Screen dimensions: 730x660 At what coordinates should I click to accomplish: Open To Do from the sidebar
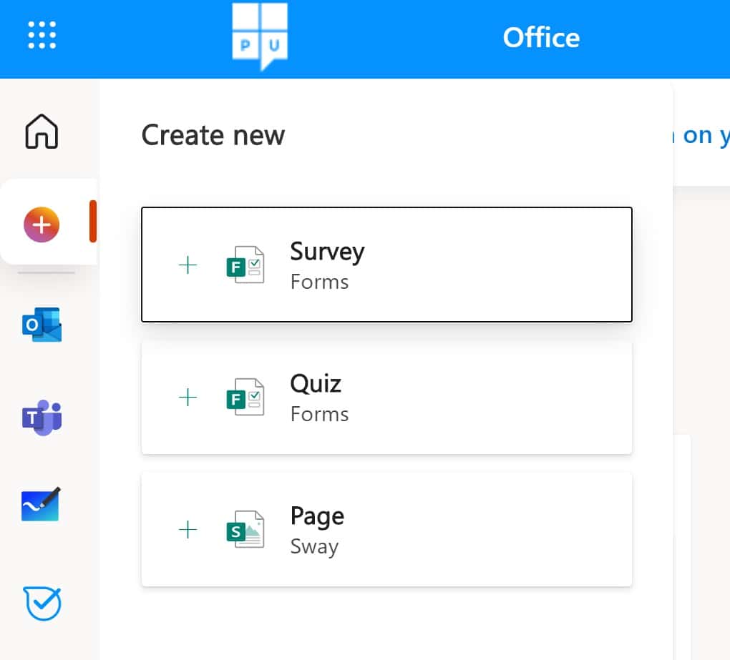tap(42, 604)
